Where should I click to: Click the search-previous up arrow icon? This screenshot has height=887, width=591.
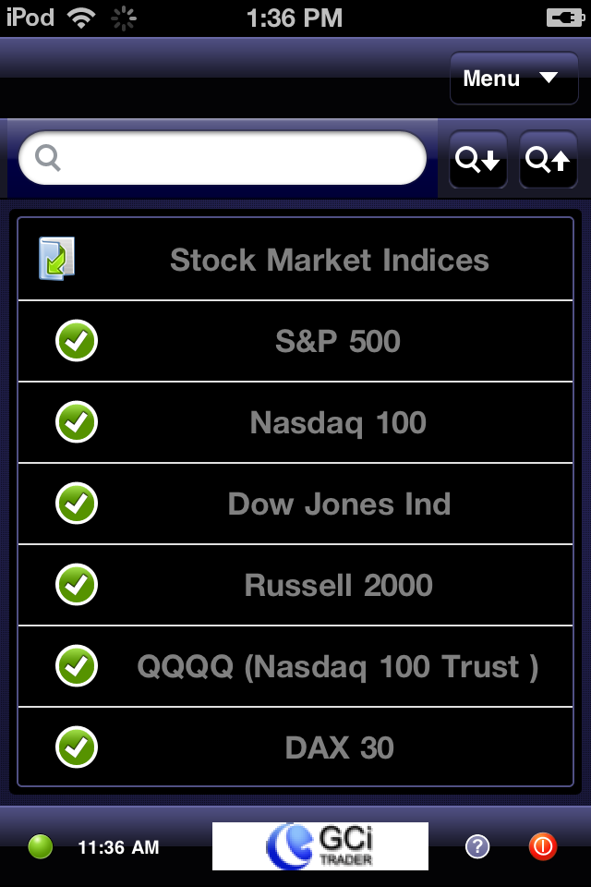click(548, 160)
